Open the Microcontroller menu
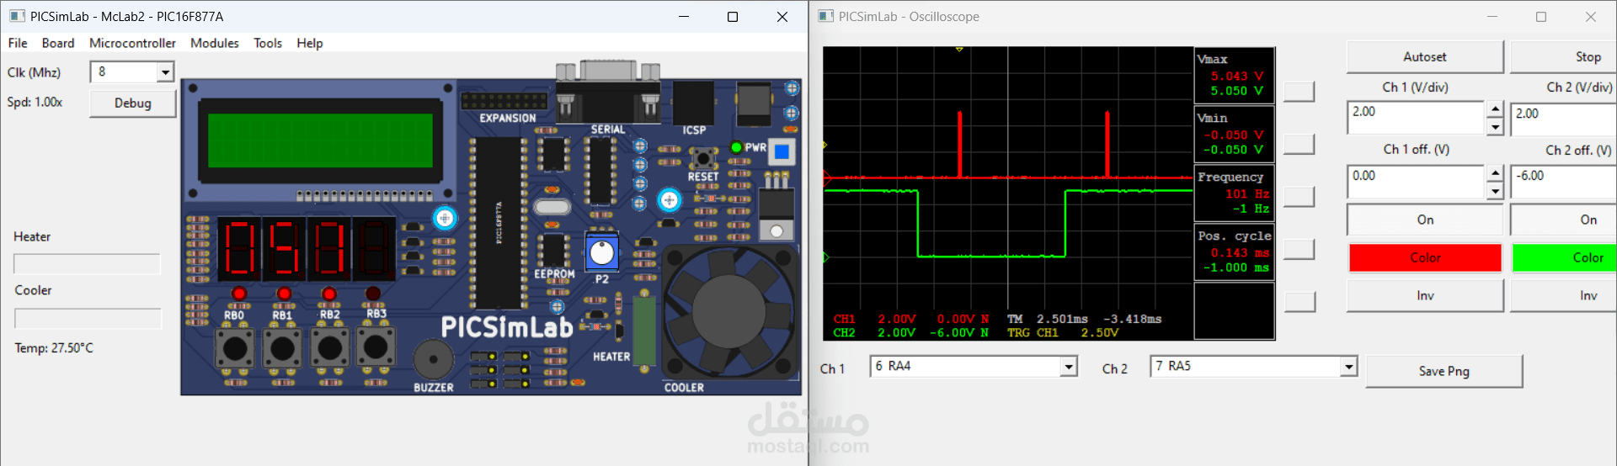Screen dimensions: 1617x466 click(132, 43)
